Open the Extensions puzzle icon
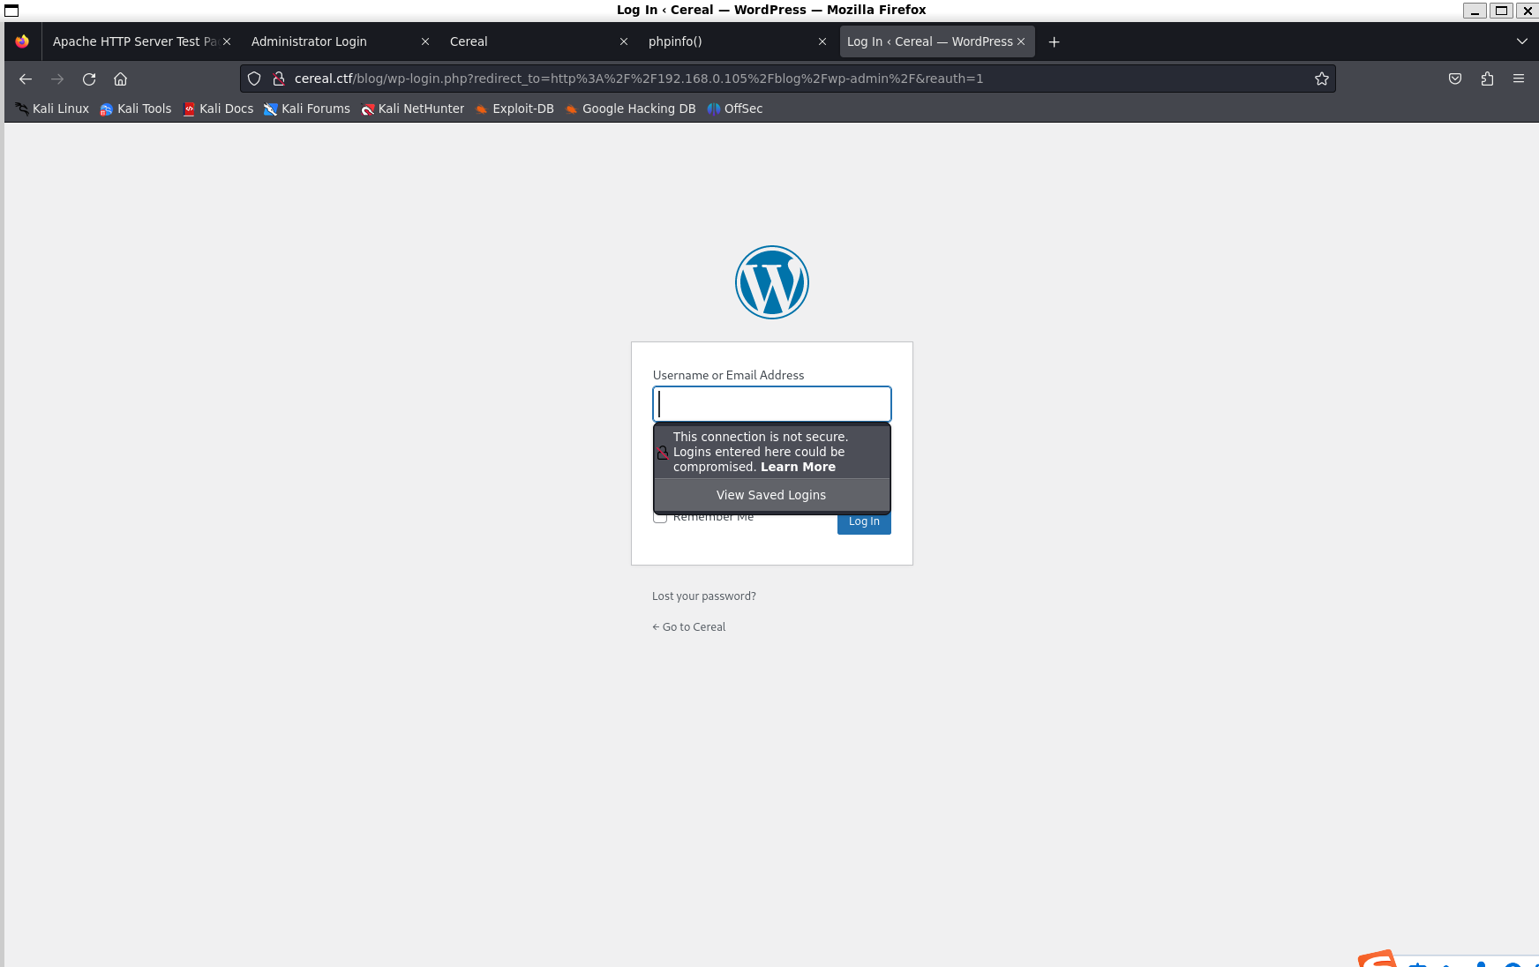 click(1487, 79)
